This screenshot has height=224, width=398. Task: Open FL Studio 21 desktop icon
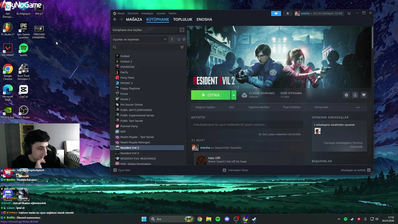pos(8,29)
